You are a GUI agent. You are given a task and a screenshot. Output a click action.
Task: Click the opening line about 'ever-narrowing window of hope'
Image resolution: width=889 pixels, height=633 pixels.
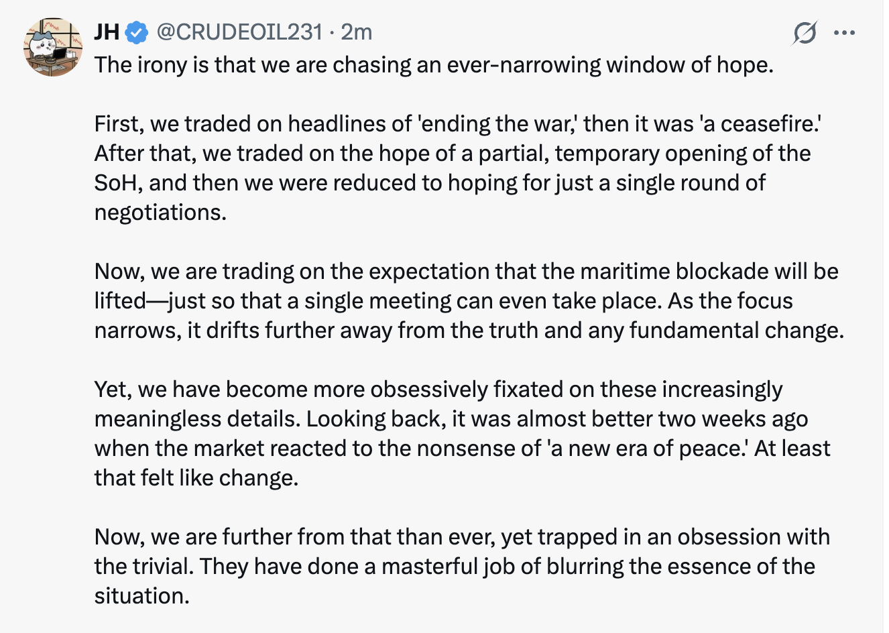(x=434, y=65)
